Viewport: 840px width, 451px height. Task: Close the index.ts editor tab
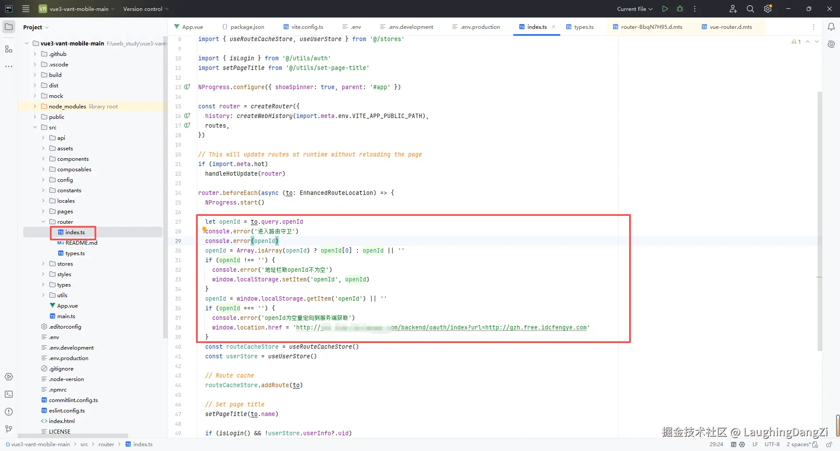coord(553,27)
